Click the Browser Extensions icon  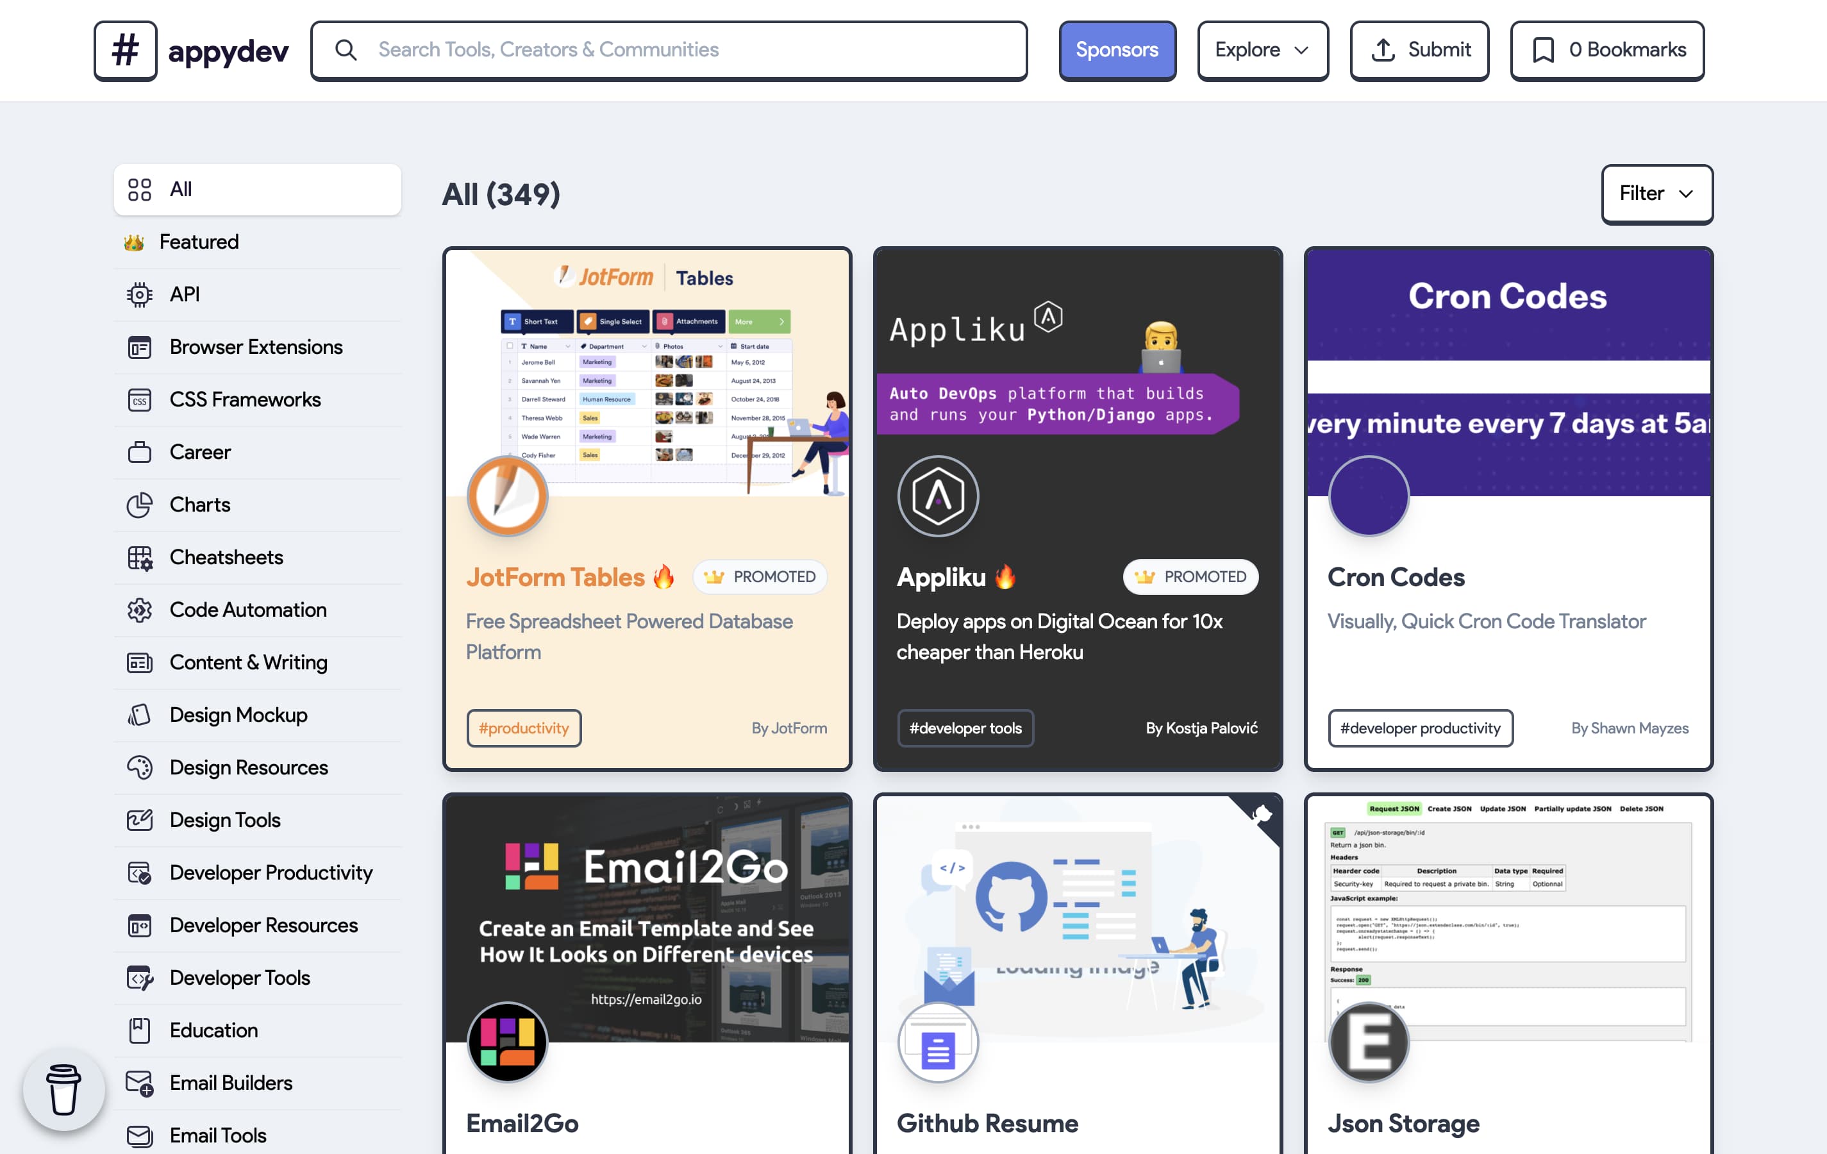click(140, 347)
